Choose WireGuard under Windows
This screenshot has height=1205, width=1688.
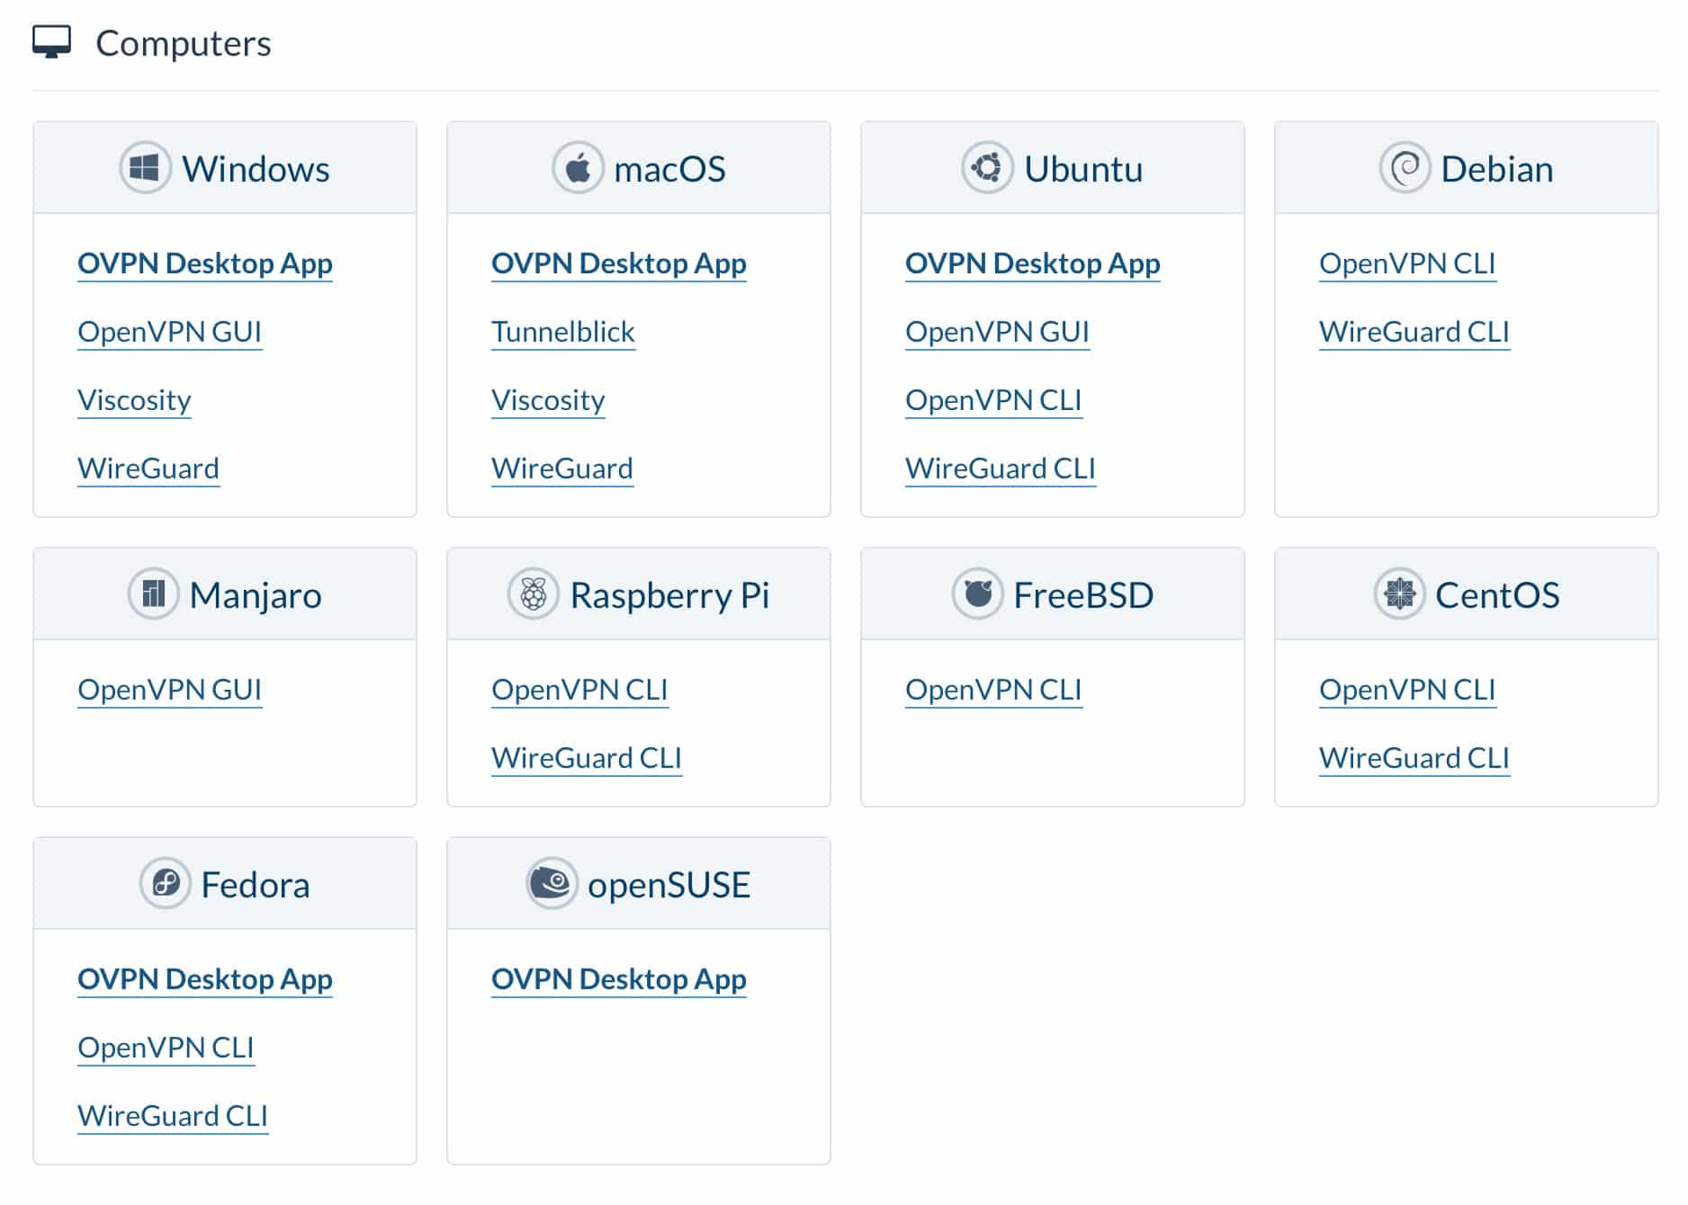click(148, 469)
